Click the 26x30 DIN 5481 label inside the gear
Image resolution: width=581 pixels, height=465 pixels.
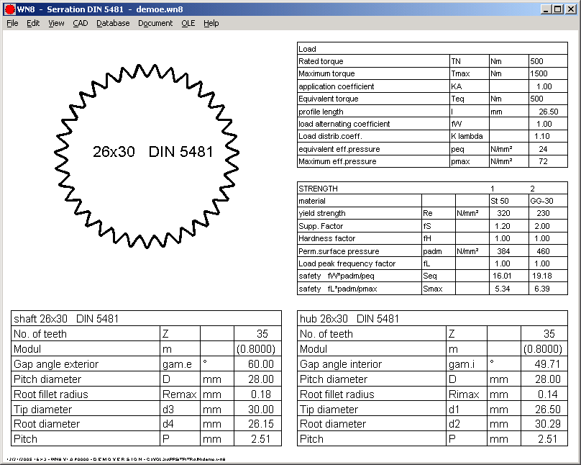[x=153, y=152]
